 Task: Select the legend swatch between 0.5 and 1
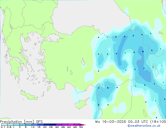(x=10, y=125)
